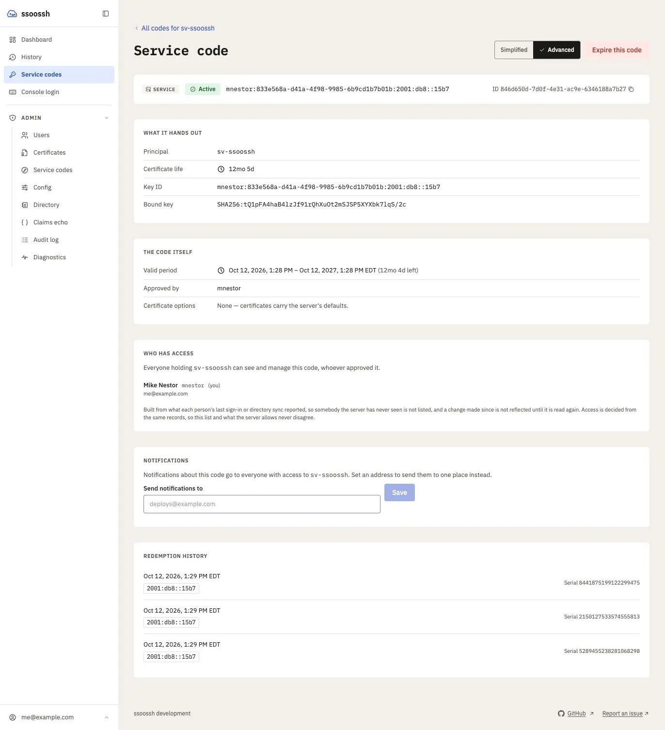
Task: Switch to Simplified view
Action: point(514,50)
